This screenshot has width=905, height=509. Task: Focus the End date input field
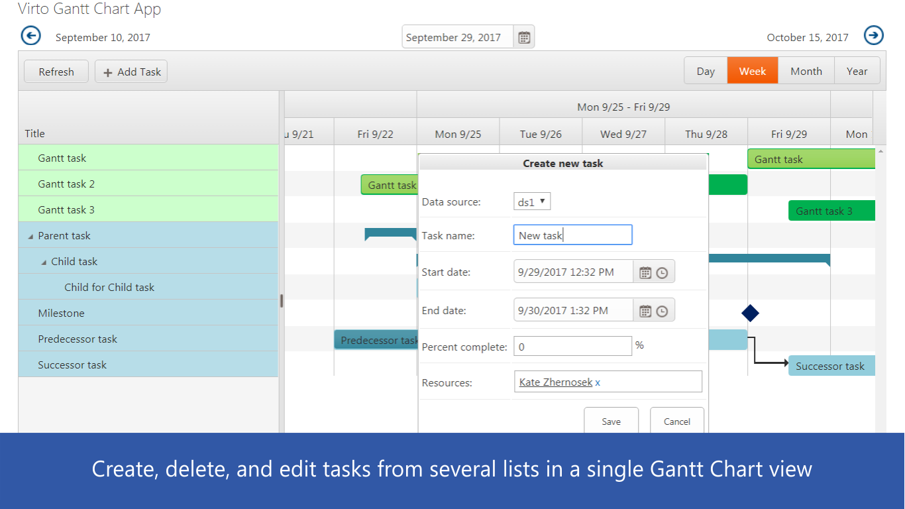[574, 310]
